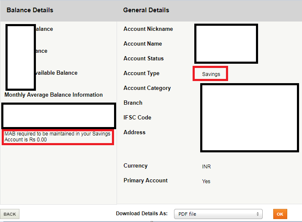Screen dimensions: 302x222
Task: Select the INR currency value
Action: click(207, 167)
